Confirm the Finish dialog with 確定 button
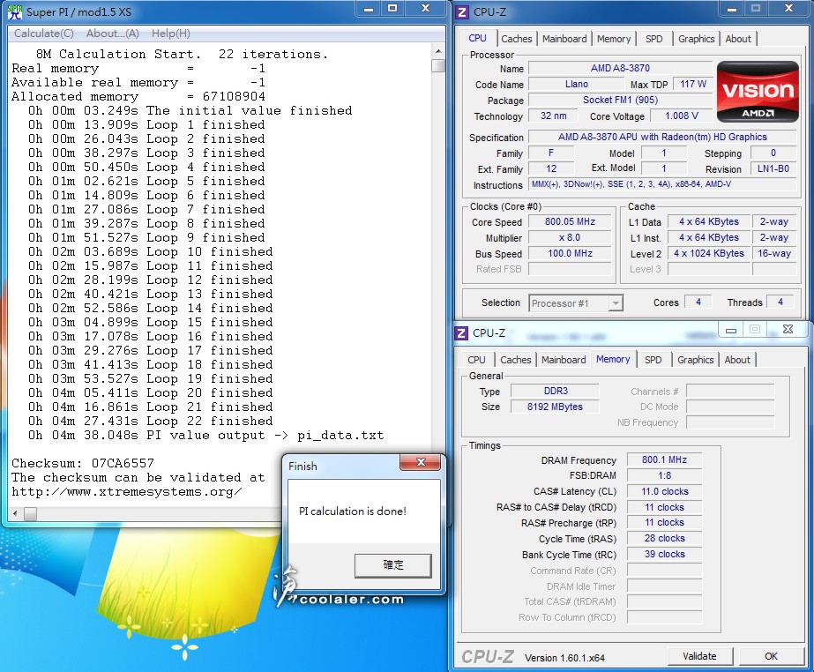This screenshot has height=672, width=814. [x=393, y=565]
